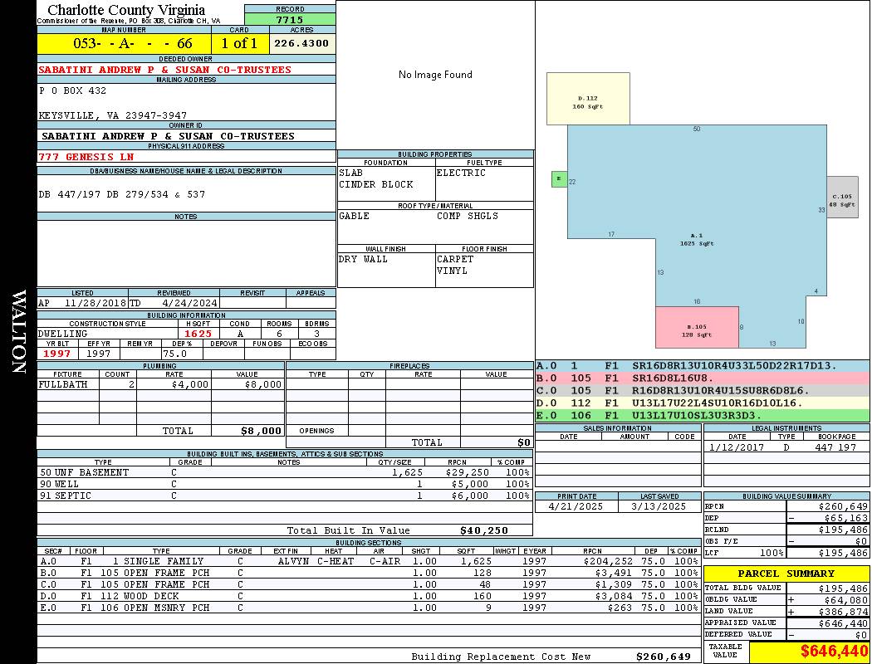This screenshot has width=872, height=664.
Task: Click the green E.0 legend row
Action: pos(703,416)
